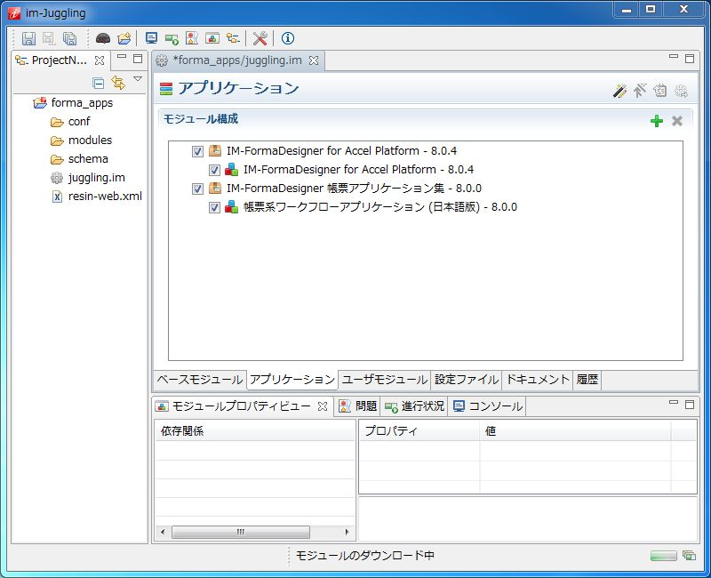
Task: Click the Save icon in toolbar
Action: [28, 38]
